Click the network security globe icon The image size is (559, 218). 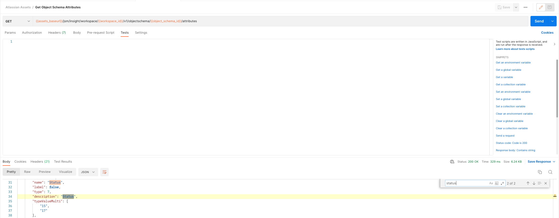click(452, 162)
